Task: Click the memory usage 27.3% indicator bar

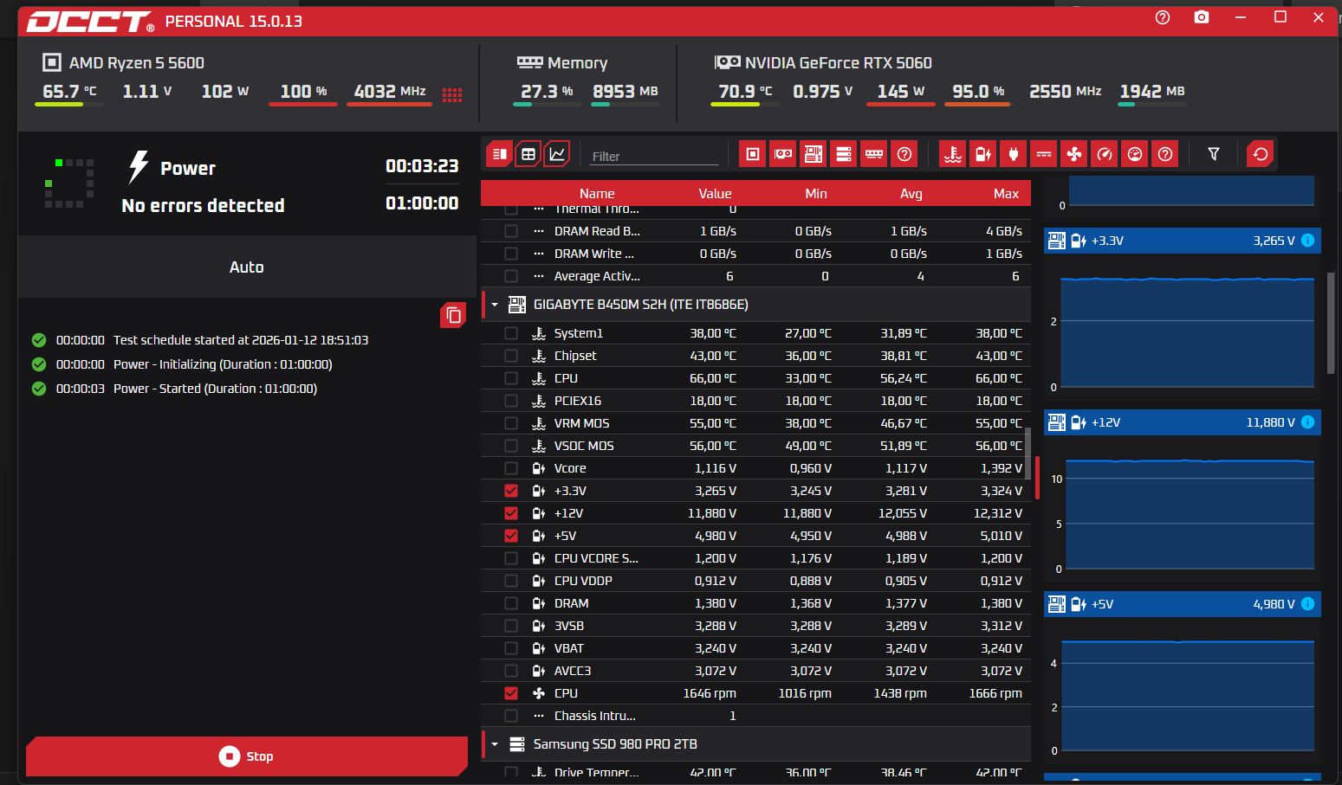Action: coord(547,104)
